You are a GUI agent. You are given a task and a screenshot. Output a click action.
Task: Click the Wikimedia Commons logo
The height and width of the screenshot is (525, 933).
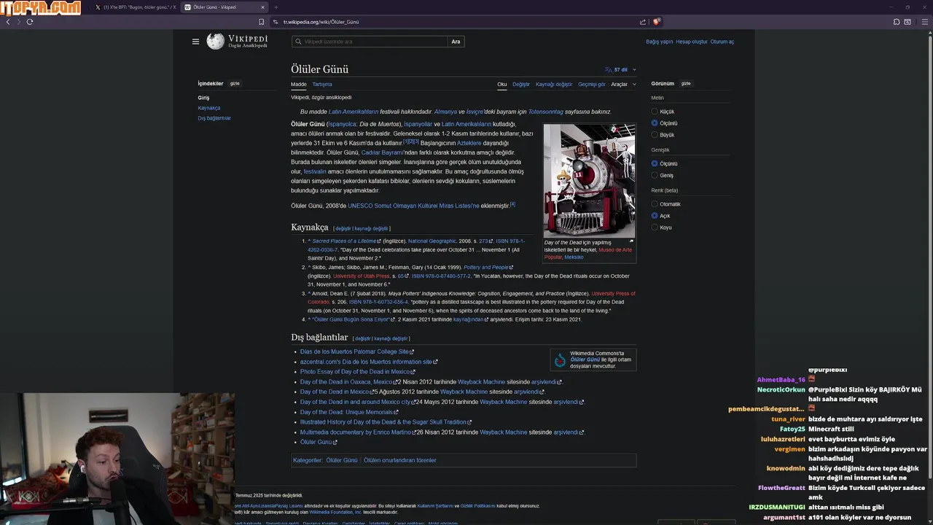tap(560, 360)
